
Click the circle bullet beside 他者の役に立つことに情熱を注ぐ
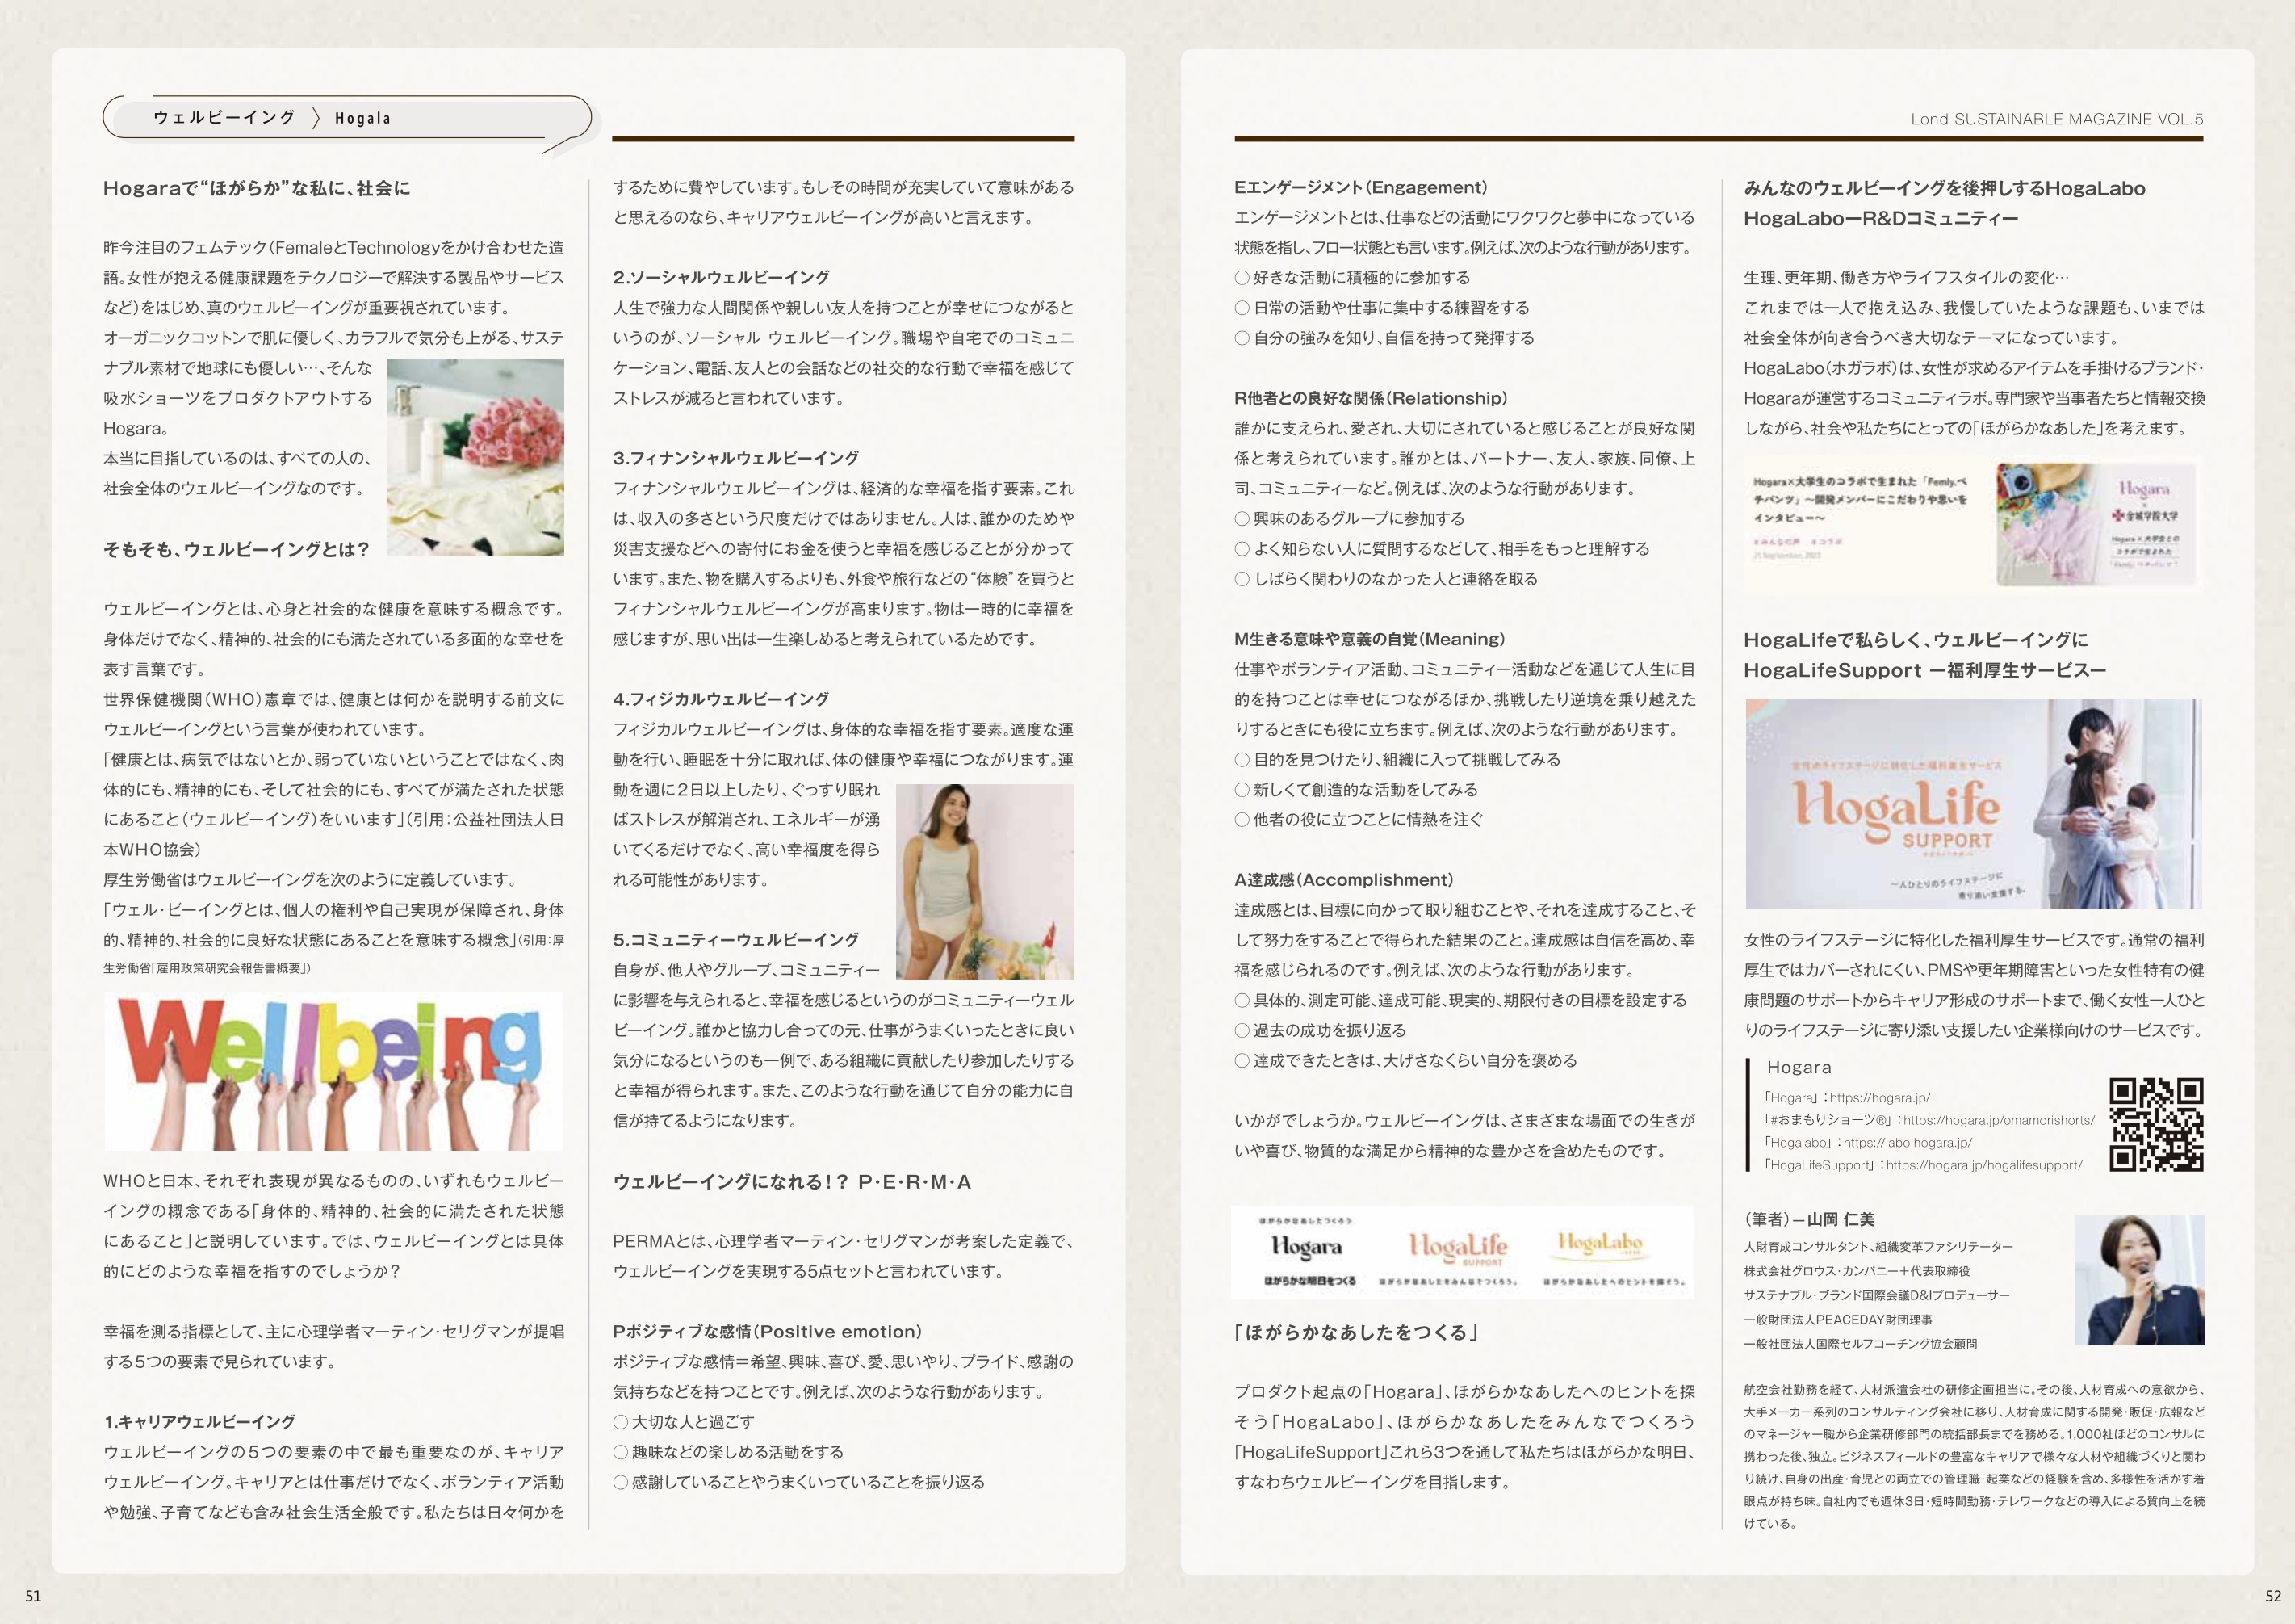click(1242, 820)
